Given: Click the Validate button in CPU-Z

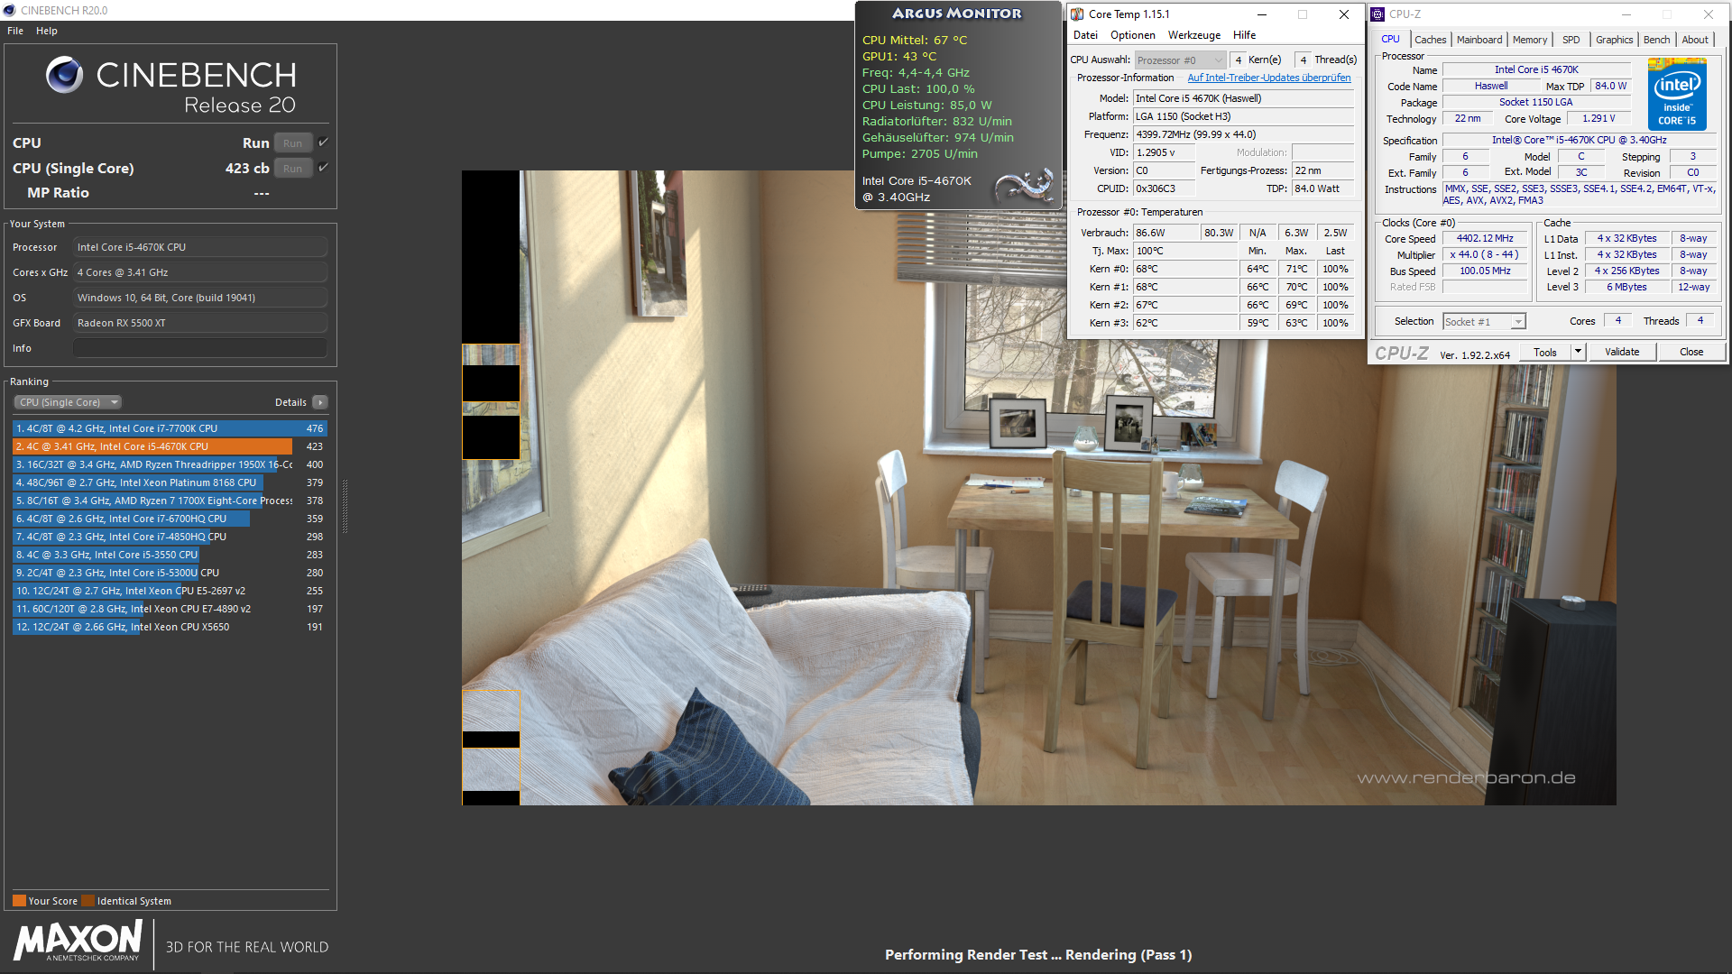Looking at the screenshot, I should [1621, 352].
